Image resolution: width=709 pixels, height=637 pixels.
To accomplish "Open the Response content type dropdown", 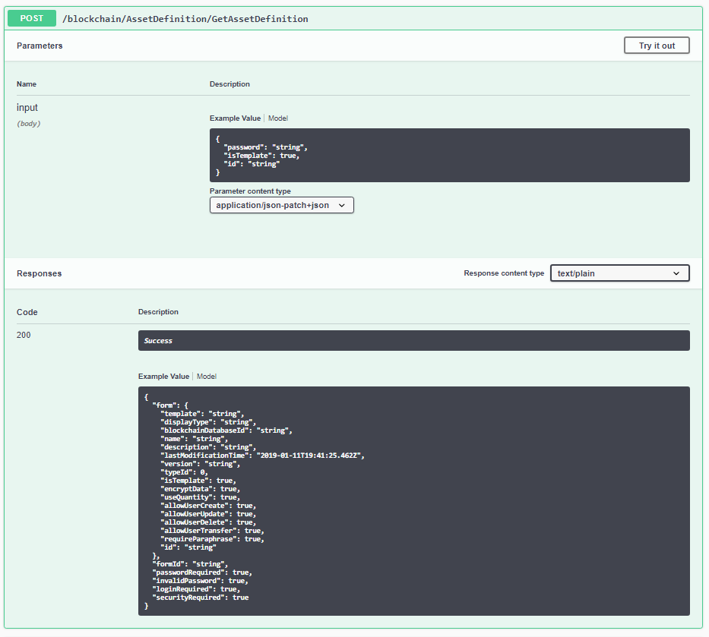I will point(620,273).
